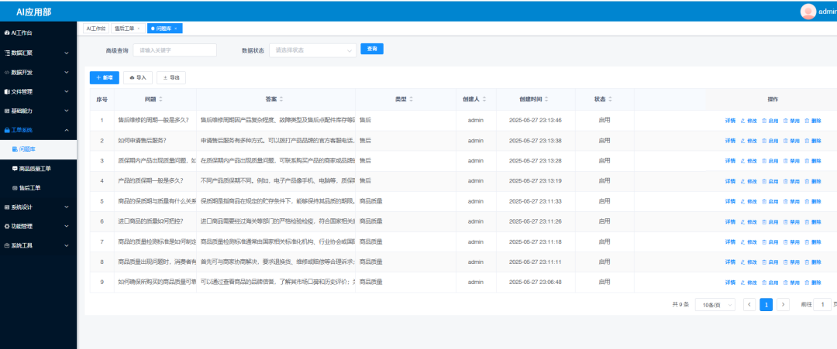Expand the 系统工具 sidebar menu
This screenshot has height=349, width=837.
[38, 245]
